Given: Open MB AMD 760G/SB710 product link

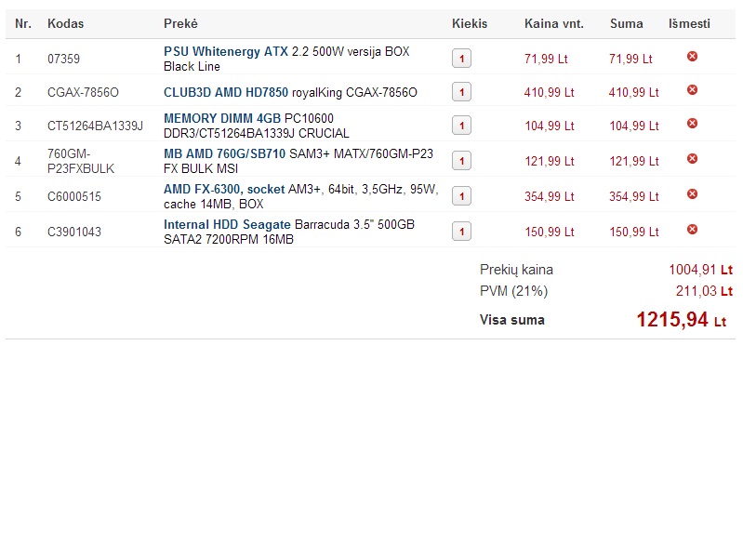Looking at the screenshot, I should click(x=225, y=153).
